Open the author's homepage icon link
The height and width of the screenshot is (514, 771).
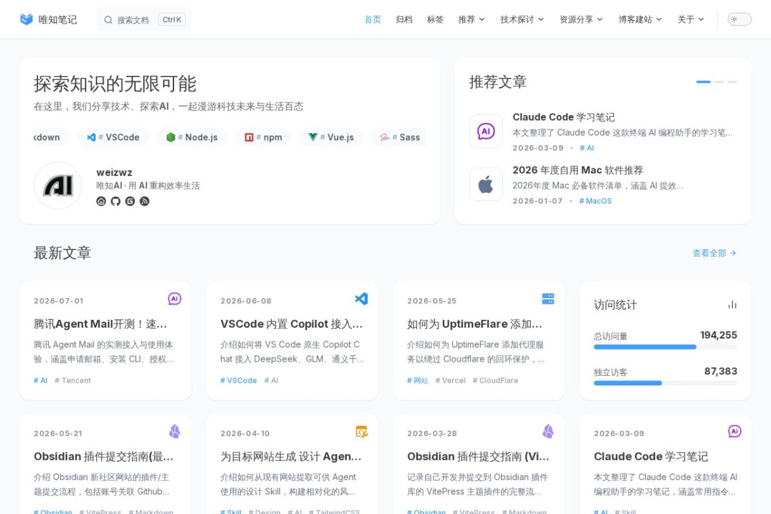[x=101, y=201]
